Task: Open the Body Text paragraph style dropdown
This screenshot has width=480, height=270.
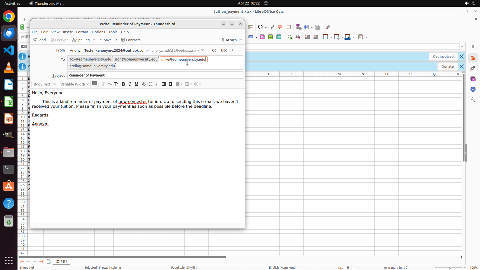Action: pyautogui.click(x=44, y=84)
